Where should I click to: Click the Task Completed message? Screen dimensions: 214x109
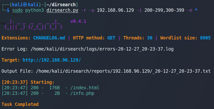pos(20,104)
